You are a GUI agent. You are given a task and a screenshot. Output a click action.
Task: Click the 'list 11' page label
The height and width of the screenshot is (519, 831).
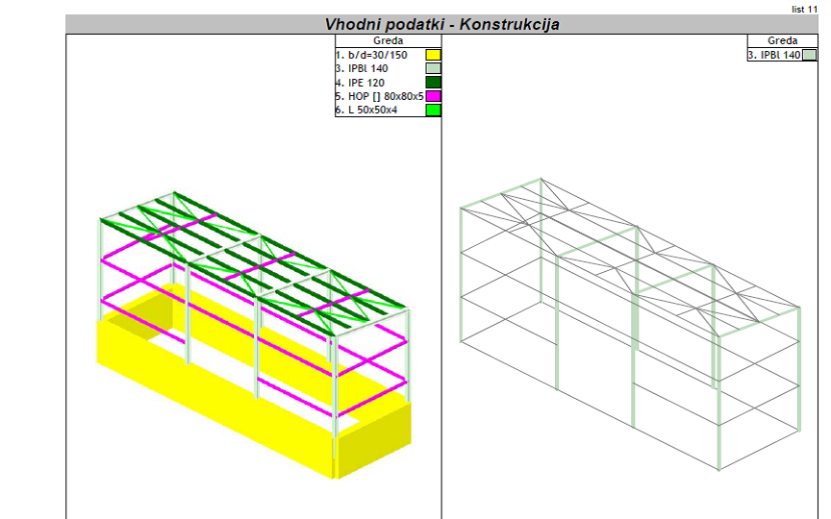click(x=804, y=9)
